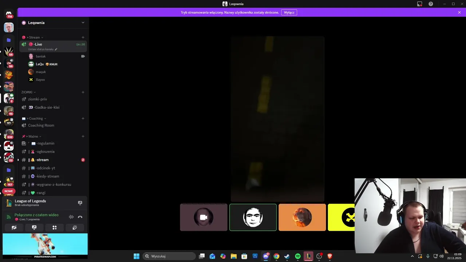This screenshot has height=262, width=466.
Task: Click baniak's camera-on indicator icon
Action: coord(83,56)
